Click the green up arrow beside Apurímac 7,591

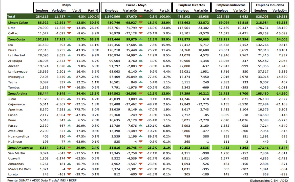point(69,109)
